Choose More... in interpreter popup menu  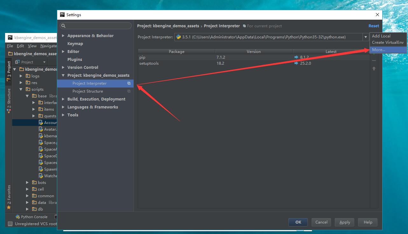pyautogui.click(x=388, y=50)
